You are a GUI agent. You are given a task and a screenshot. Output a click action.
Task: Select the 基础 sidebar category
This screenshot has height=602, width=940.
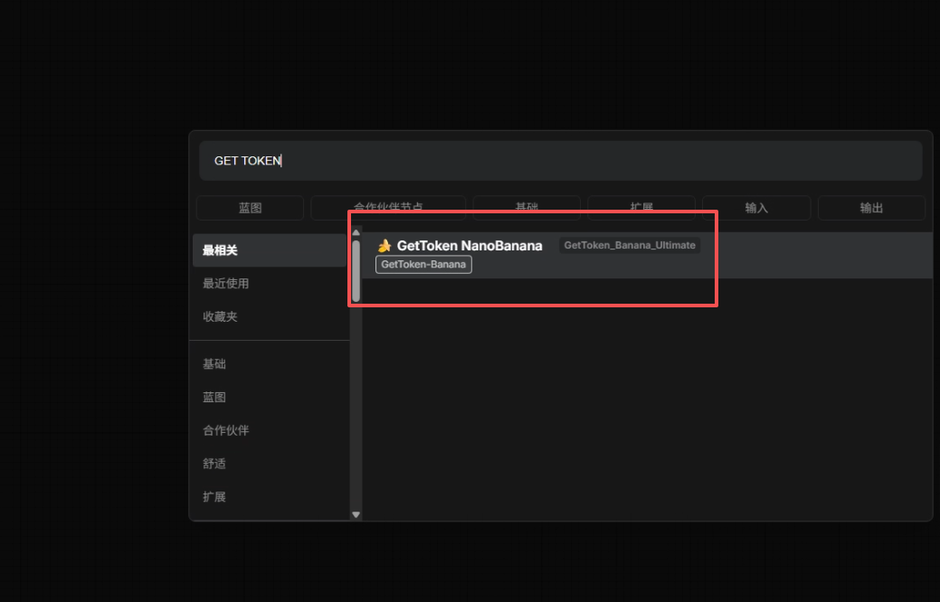pyautogui.click(x=214, y=363)
